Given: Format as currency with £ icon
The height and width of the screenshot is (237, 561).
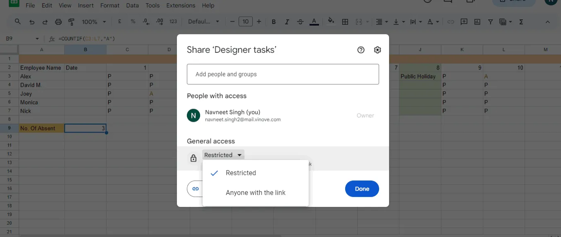Looking at the screenshot, I should pyautogui.click(x=119, y=22).
